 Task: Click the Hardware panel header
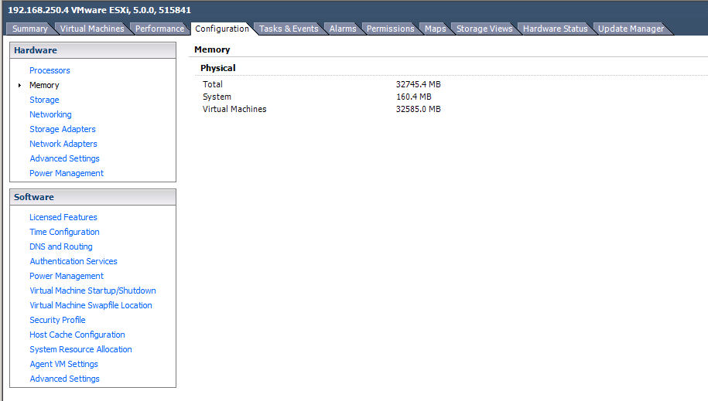(x=93, y=50)
